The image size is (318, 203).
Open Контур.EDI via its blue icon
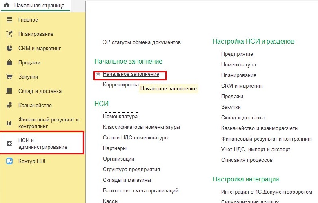point(10,161)
